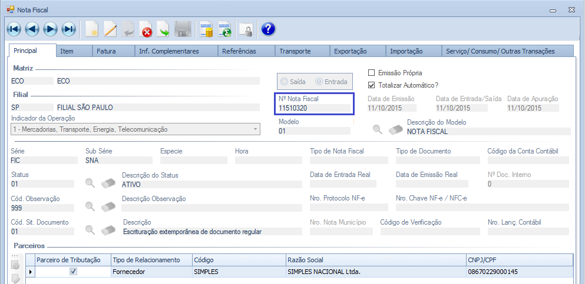Click the Tipo de Nota Fiscal field
Viewport: 585px width, 284px height.
click(x=349, y=160)
